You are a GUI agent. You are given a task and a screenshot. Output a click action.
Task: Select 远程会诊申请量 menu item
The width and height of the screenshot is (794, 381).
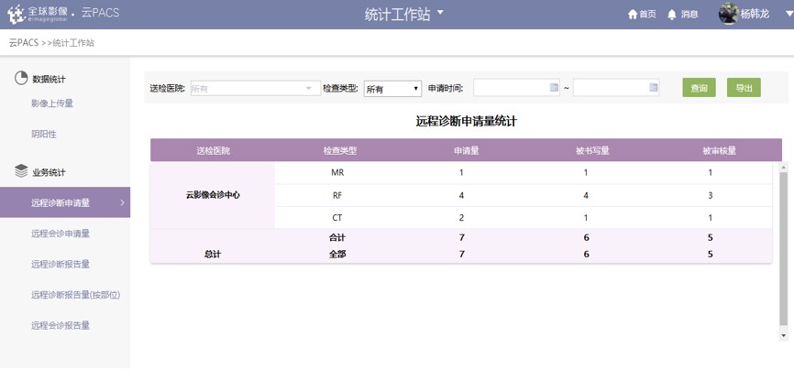[61, 234]
